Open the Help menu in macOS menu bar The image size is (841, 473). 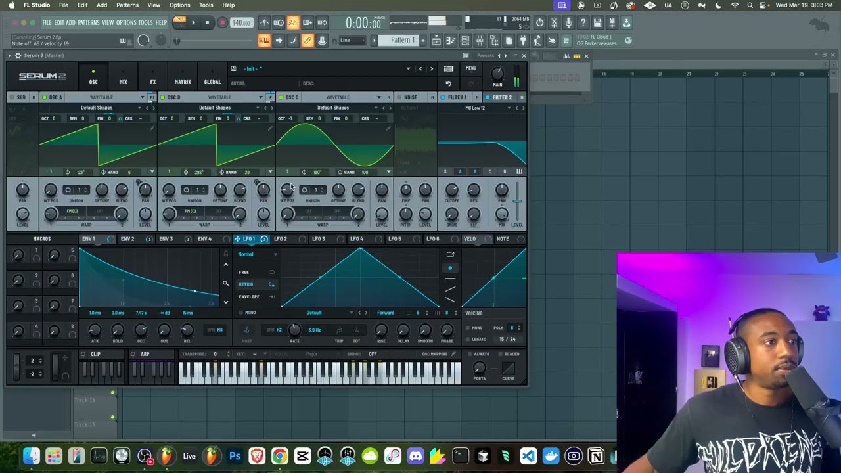[x=229, y=5]
